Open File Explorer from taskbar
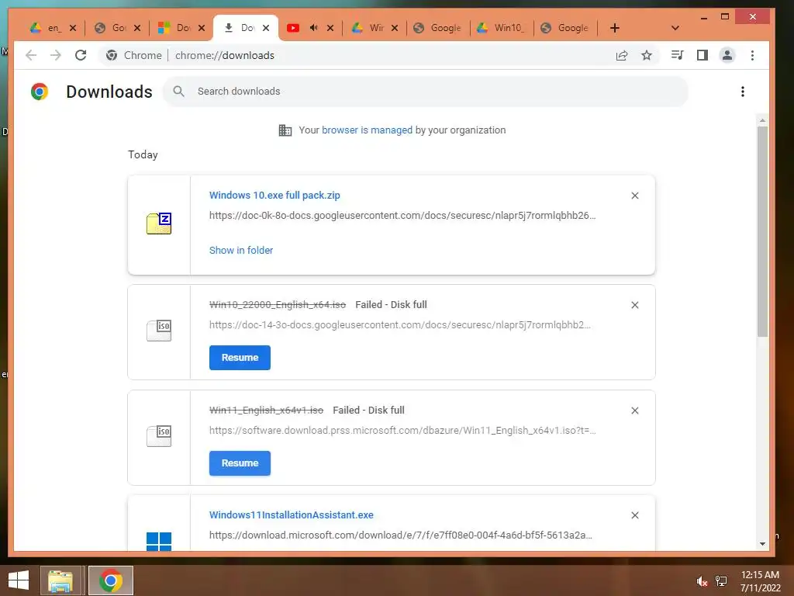 click(x=60, y=580)
